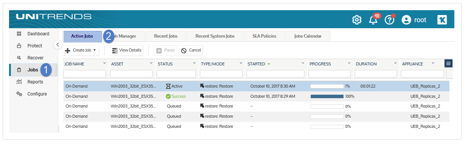Switch to the Jobs Calendar tab
Screen dimensions: 469x147
[x=307, y=36]
